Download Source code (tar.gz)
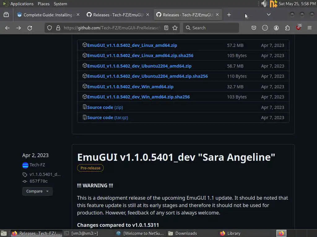This screenshot has height=237, width=317. pos(107,118)
